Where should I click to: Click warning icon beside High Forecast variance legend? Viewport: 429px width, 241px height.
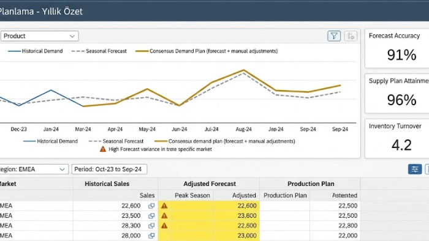(103, 149)
